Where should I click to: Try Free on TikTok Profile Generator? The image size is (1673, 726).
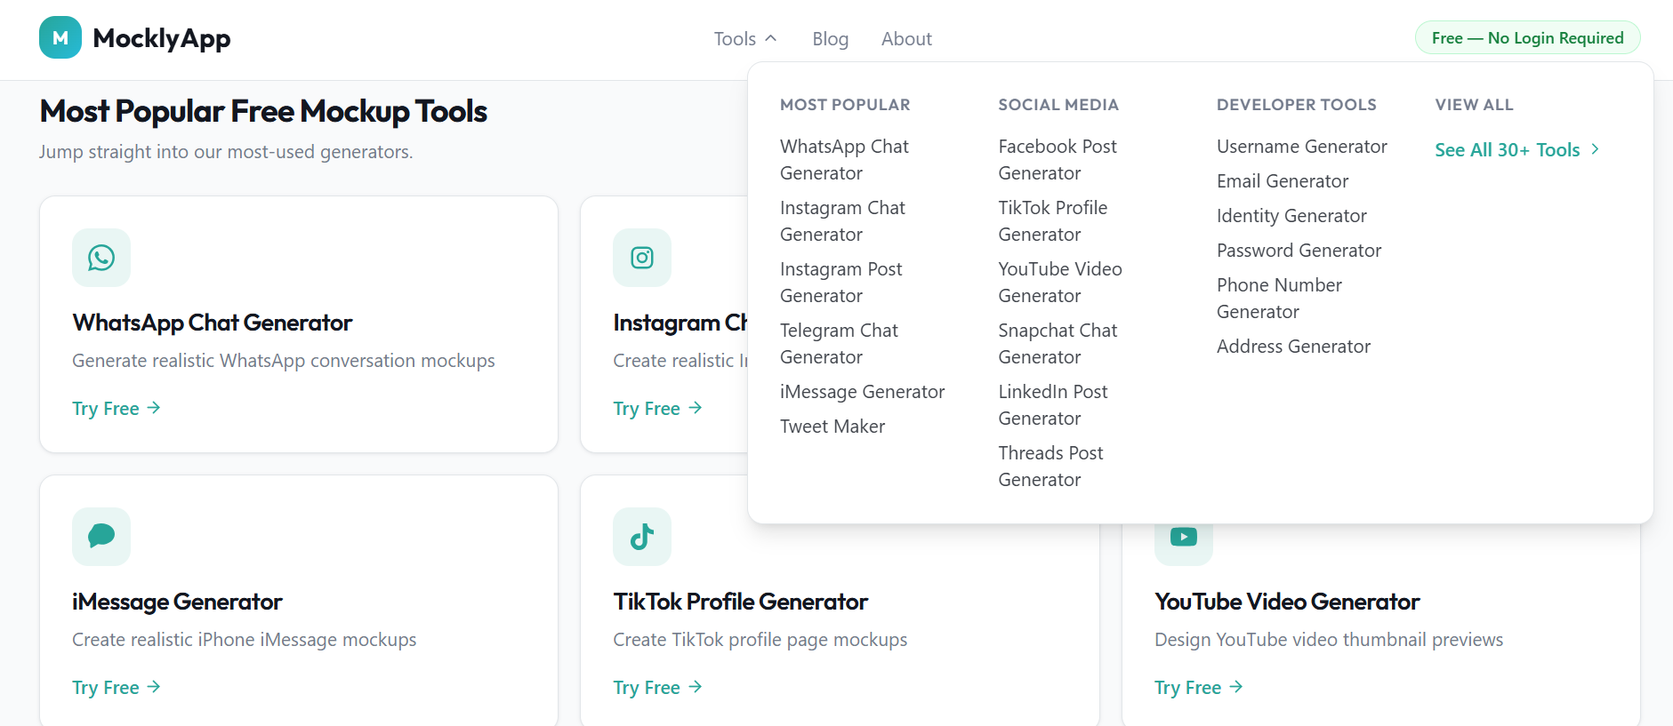647,686
